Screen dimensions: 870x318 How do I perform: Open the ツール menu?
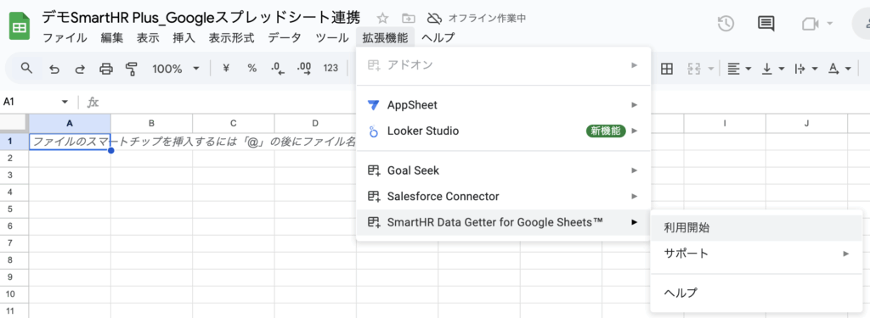click(x=332, y=37)
